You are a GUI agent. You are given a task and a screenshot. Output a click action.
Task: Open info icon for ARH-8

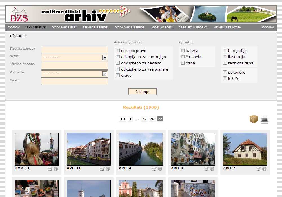click(212, 169)
